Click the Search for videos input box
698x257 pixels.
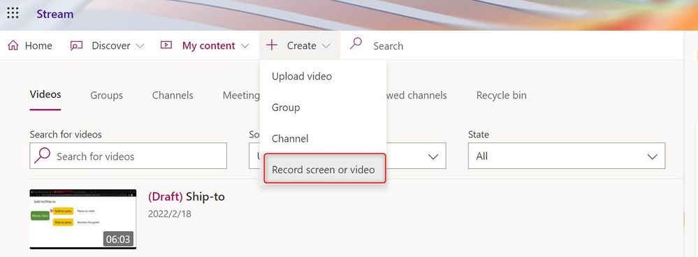click(x=128, y=156)
